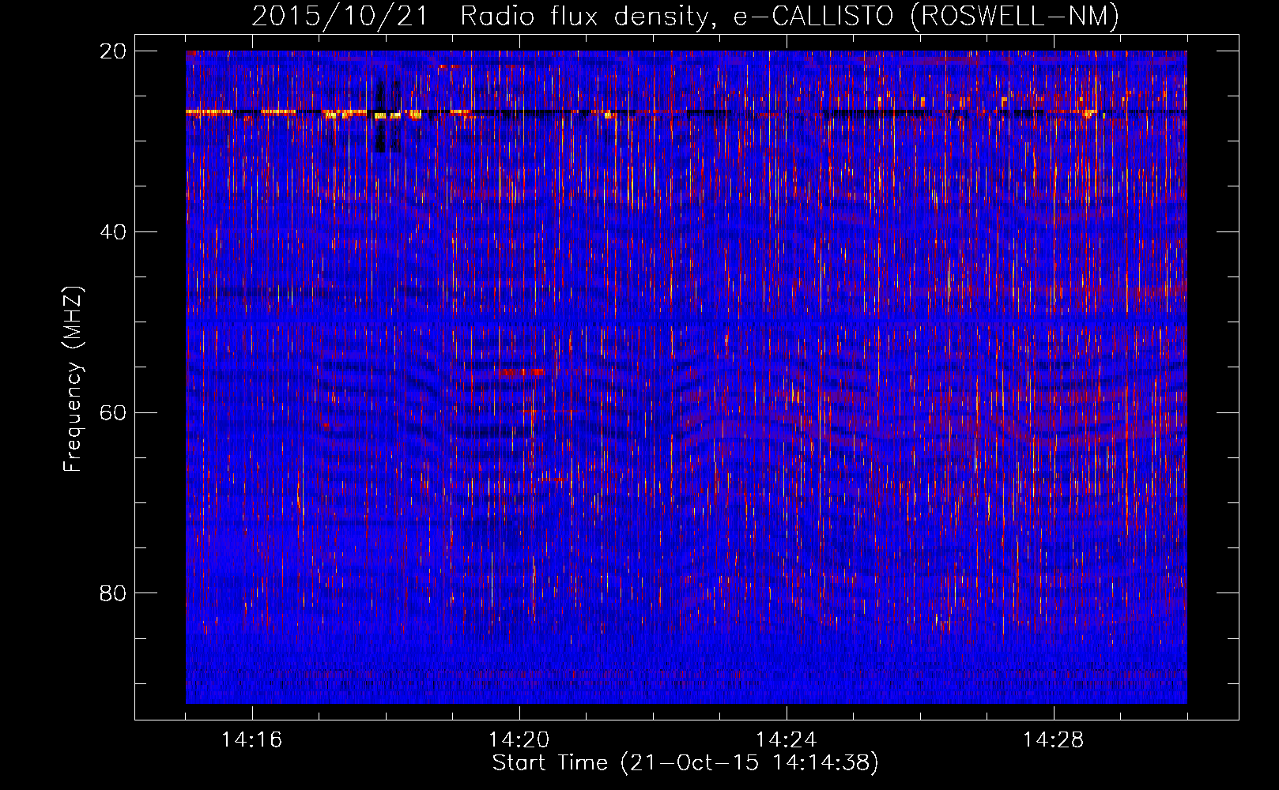The width and height of the screenshot is (1279, 790).
Task: Click the 'e-CALLISTO (ROSWELL-NM)' station label
Action: point(926,17)
